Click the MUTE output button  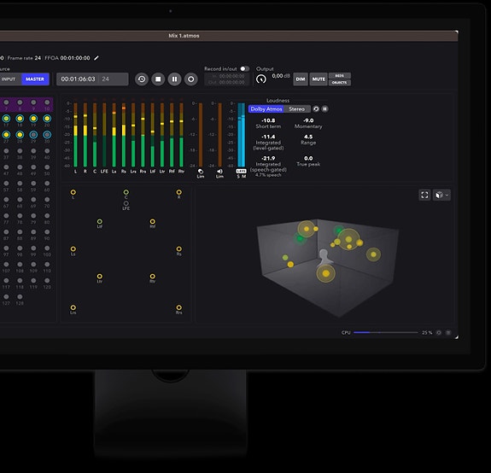[x=319, y=79]
